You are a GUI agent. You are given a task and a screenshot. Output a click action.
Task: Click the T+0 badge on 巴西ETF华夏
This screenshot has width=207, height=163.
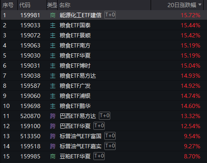(99, 126)
